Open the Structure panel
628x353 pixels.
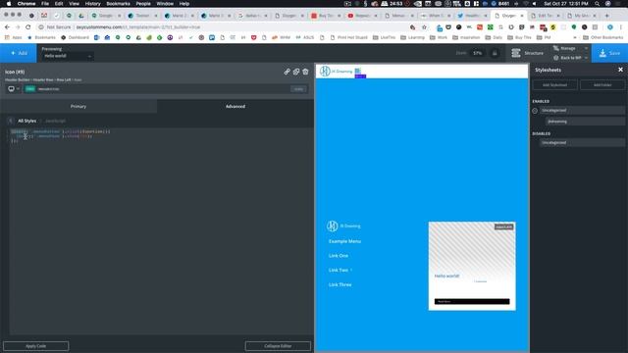[x=528, y=53]
